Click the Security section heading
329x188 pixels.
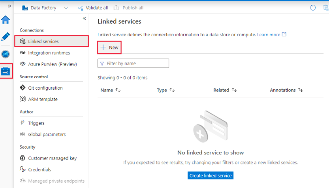(x=28, y=147)
